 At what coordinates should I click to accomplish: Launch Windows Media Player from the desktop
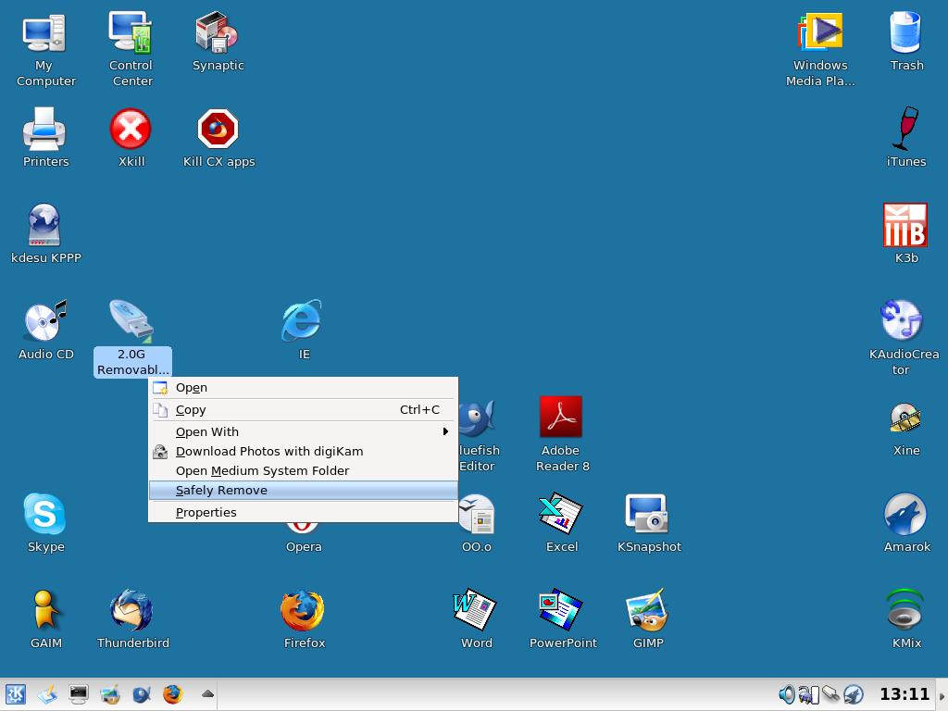[x=820, y=32]
